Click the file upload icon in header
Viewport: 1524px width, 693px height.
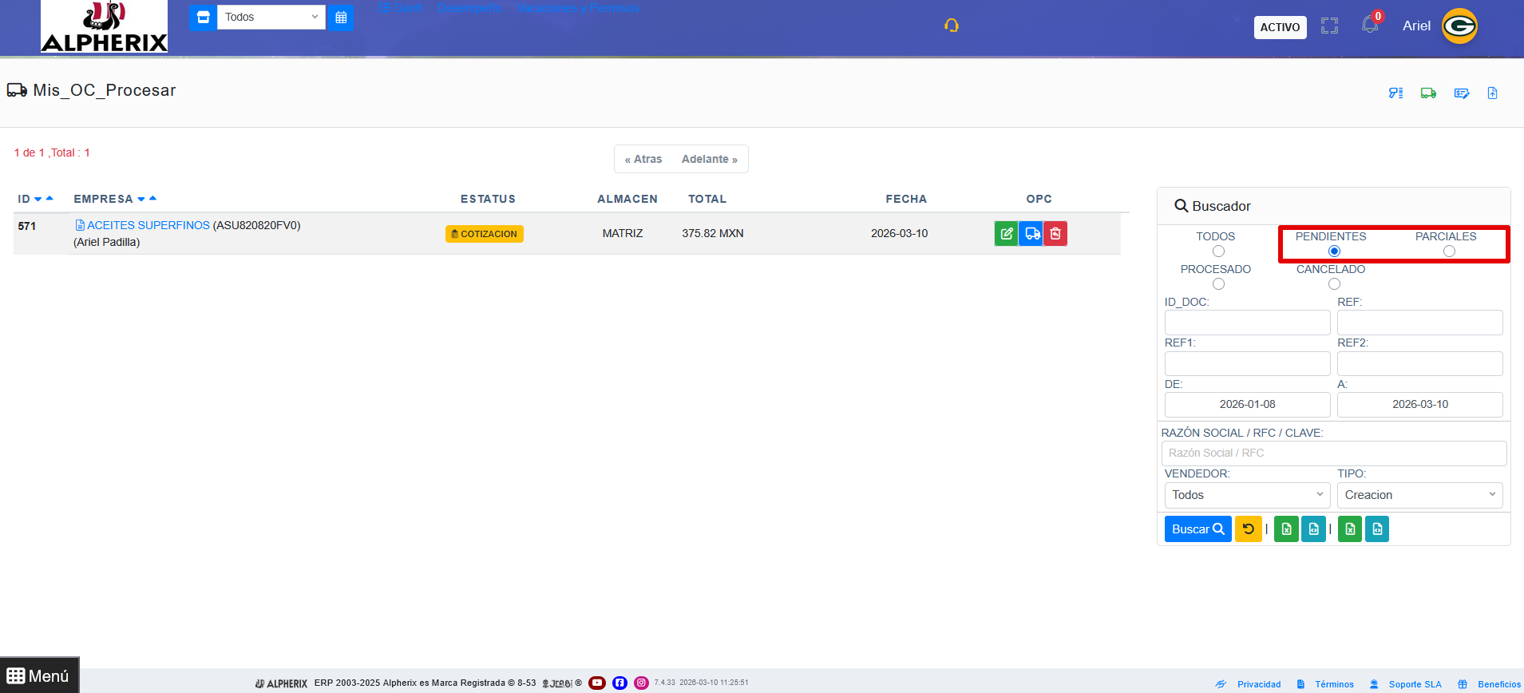(x=1492, y=93)
